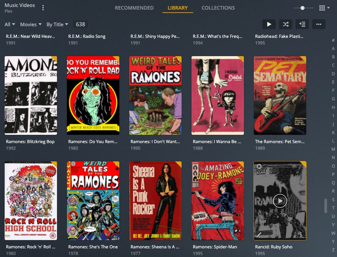Click the 638 item count

tap(81, 24)
